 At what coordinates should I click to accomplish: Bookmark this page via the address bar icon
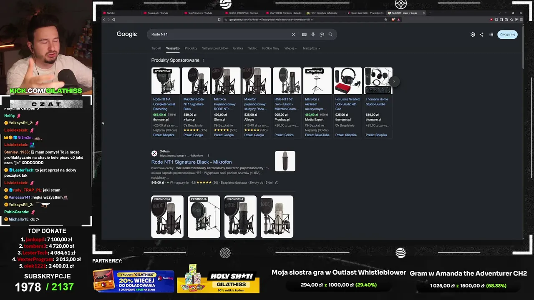click(219, 20)
